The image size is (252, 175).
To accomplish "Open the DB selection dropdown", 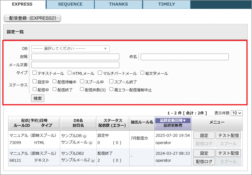I will click(x=70, y=49).
